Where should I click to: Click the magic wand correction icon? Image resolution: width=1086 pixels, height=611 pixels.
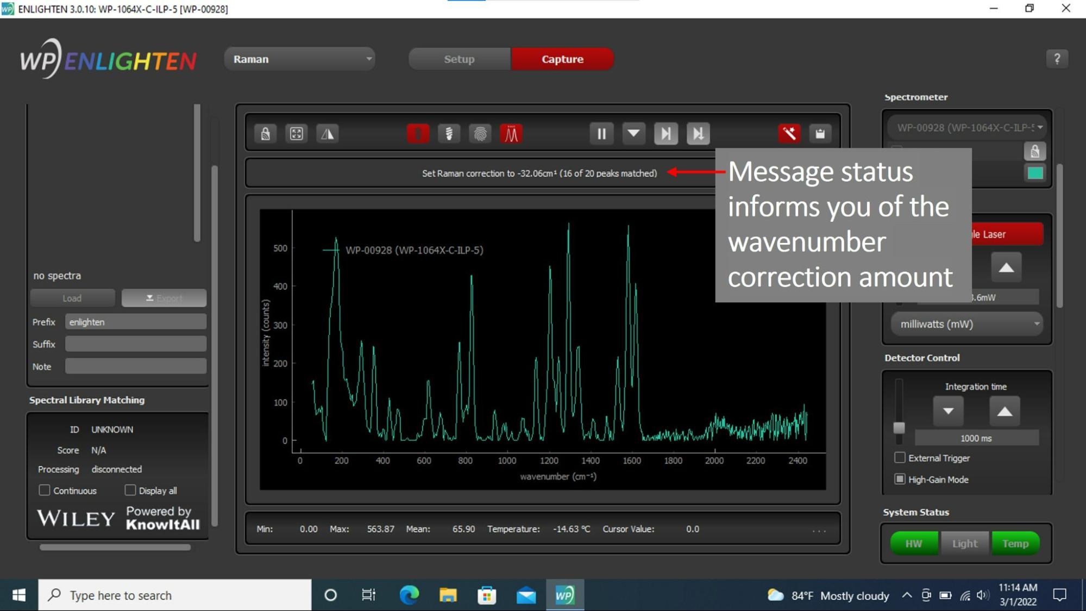coord(789,134)
